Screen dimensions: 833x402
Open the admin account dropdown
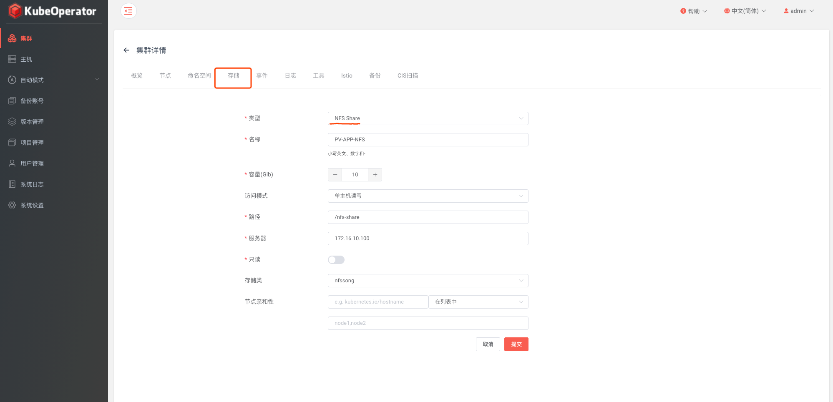pyautogui.click(x=799, y=11)
